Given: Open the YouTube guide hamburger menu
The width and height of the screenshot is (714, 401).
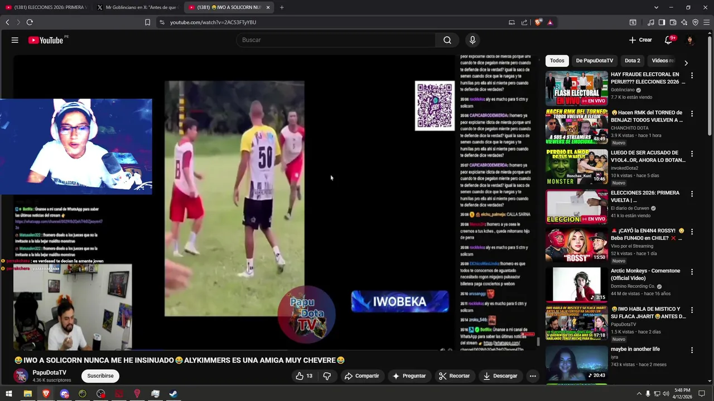Looking at the screenshot, I should (x=15, y=40).
